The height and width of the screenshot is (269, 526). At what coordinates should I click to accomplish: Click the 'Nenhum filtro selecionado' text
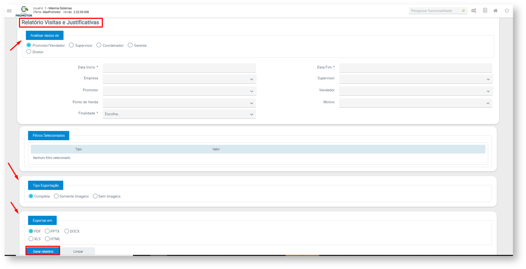click(52, 158)
